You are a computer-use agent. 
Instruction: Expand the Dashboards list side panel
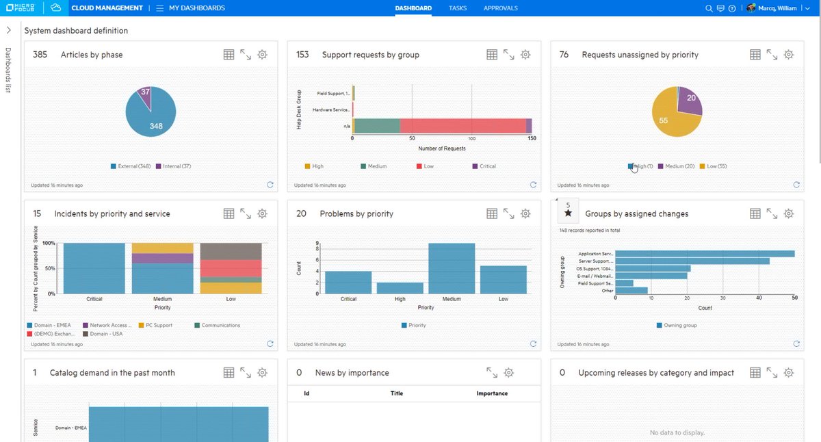[x=8, y=31]
